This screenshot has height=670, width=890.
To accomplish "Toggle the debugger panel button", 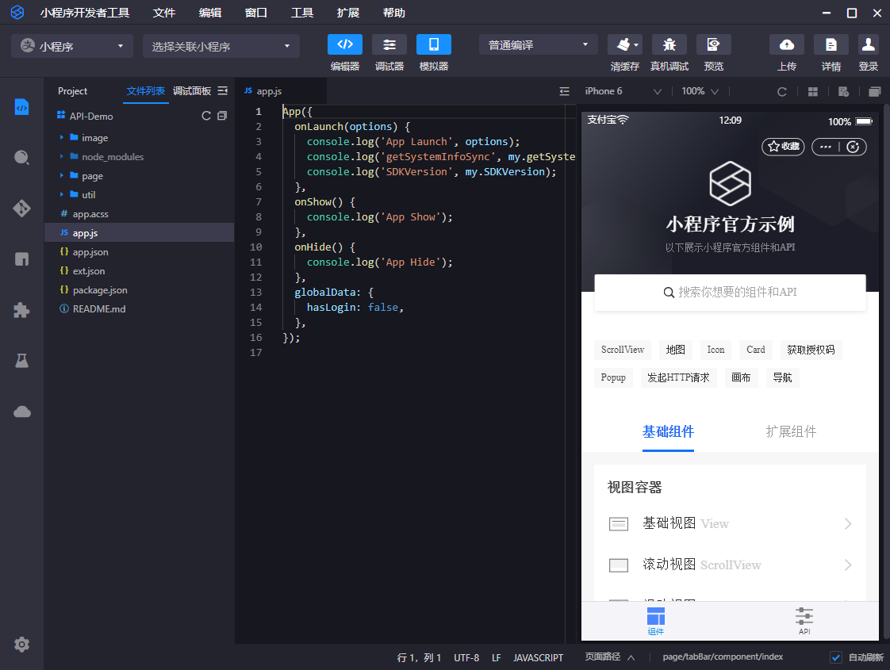I will pos(389,45).
